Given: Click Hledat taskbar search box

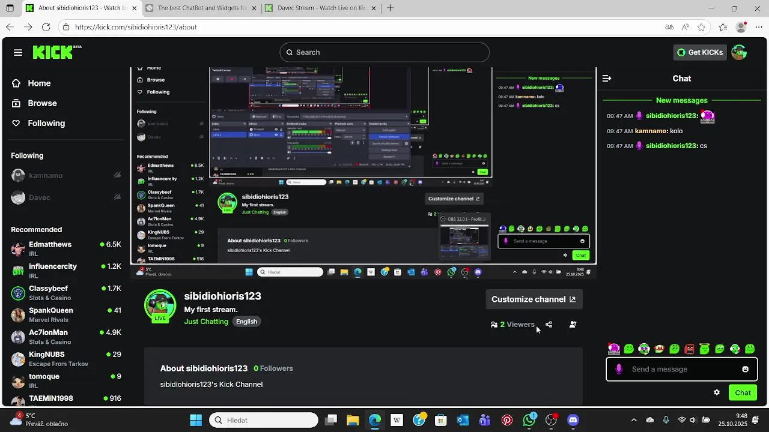Looking at the screenshot, I should pyautogui.click(x=264, y=420).
